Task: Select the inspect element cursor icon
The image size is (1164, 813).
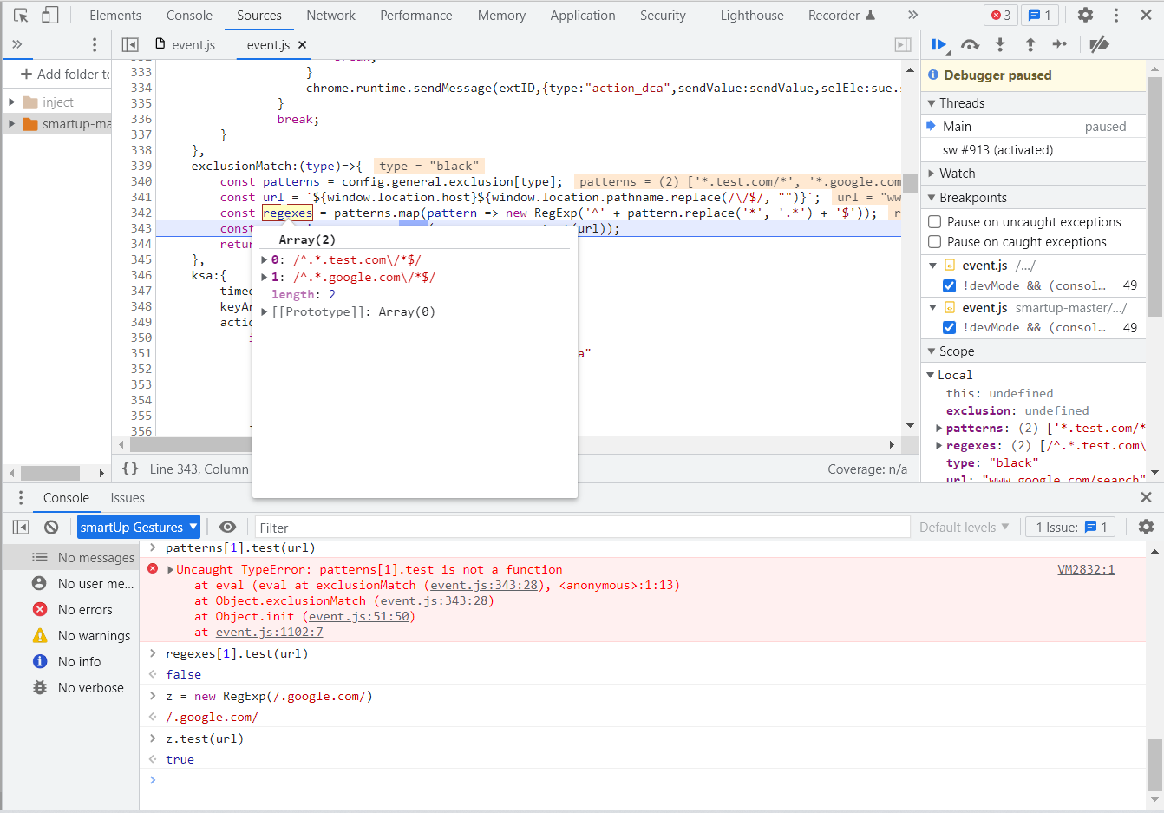Action: 19,15
